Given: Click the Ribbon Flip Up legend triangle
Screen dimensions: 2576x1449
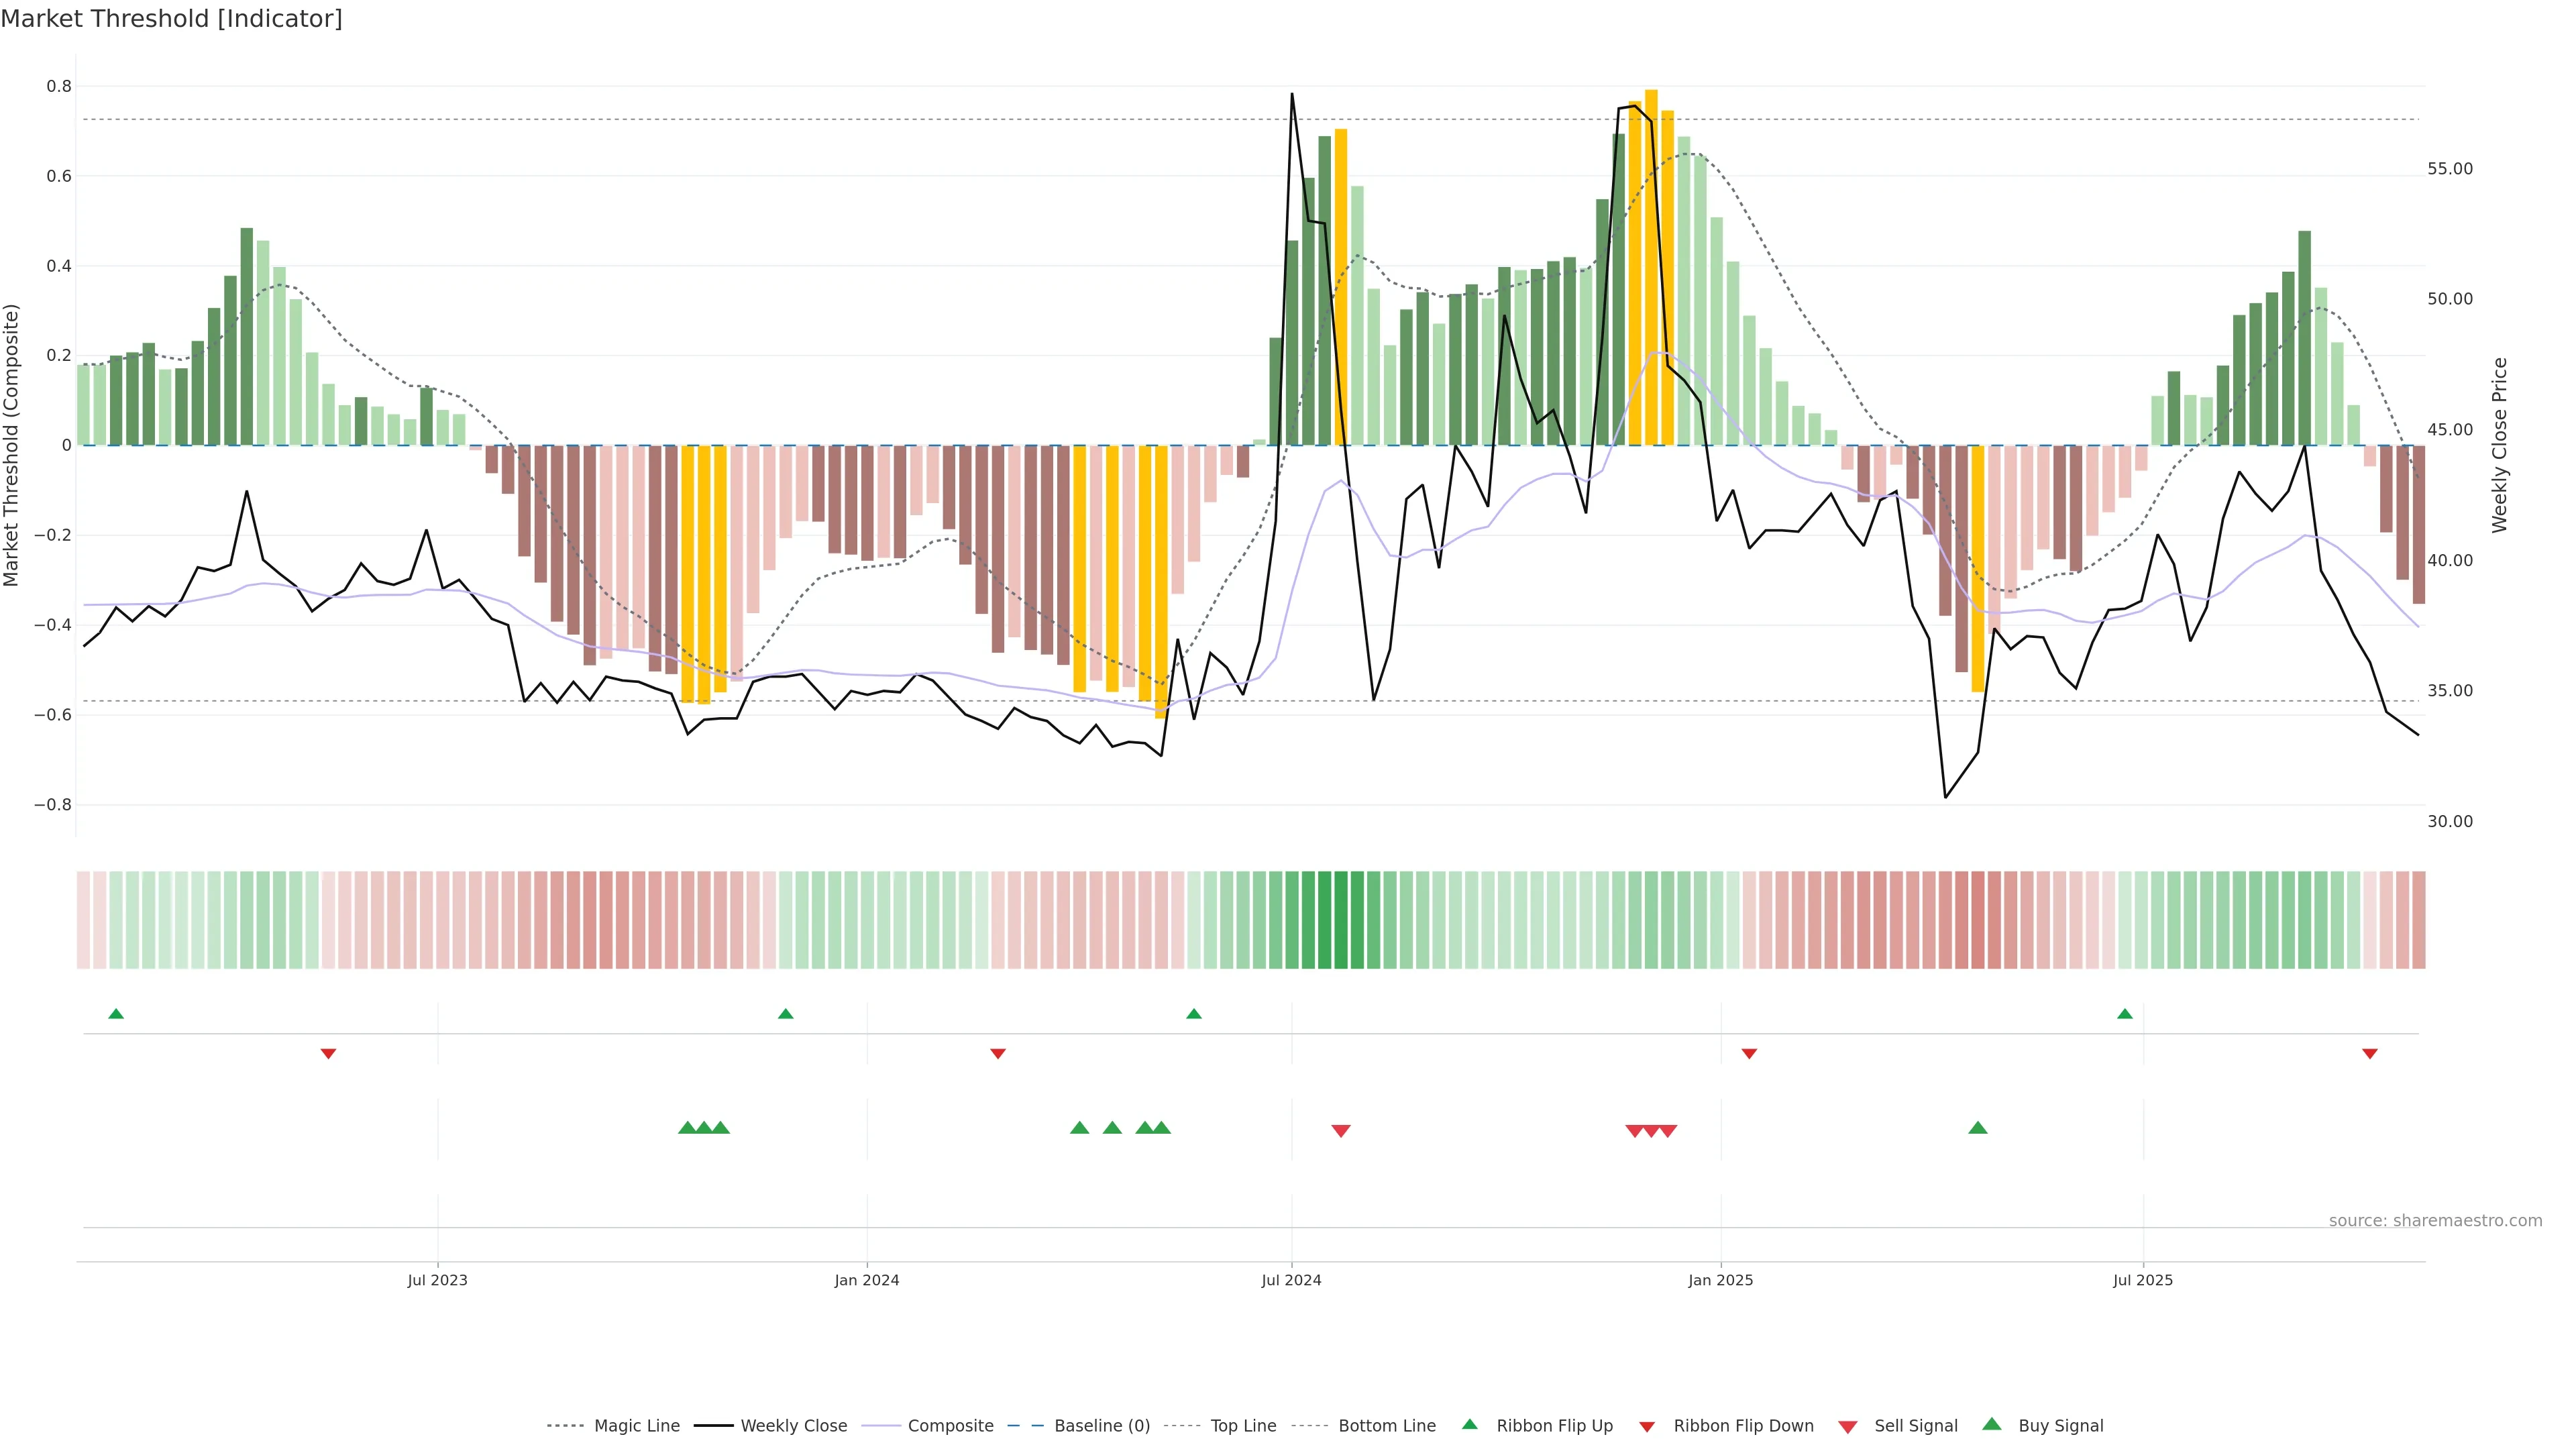Looking at the screenshot, I should click(x=1469, y=1424).
